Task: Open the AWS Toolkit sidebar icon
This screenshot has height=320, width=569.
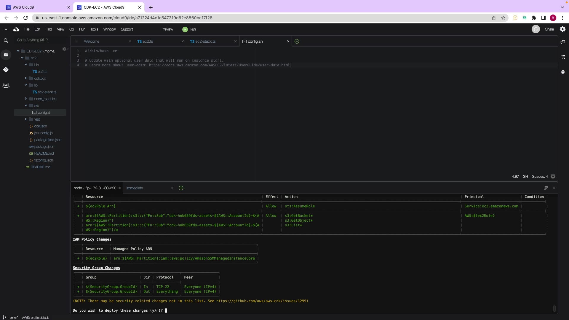Action: point(6,85)
